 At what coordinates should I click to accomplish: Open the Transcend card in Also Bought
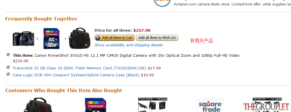[x=95, y=105]
